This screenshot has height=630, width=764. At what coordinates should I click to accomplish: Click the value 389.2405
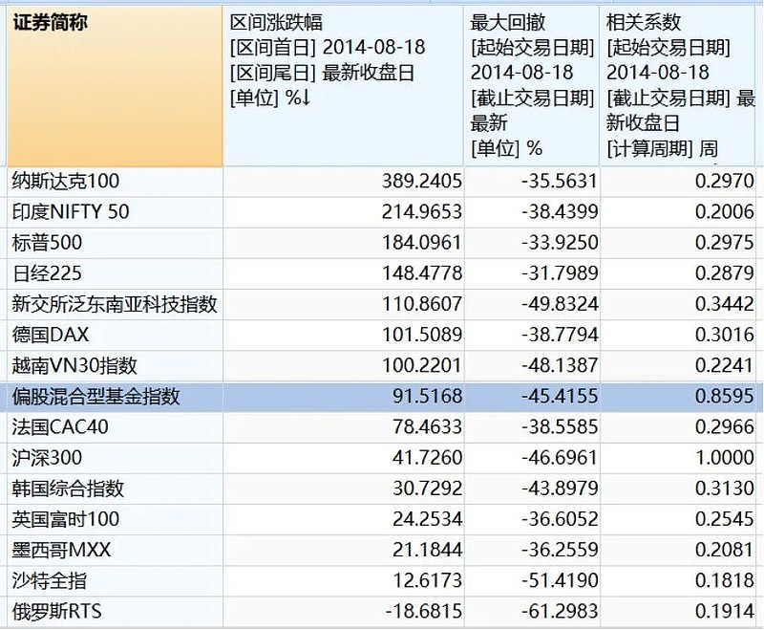click(421, 182)
